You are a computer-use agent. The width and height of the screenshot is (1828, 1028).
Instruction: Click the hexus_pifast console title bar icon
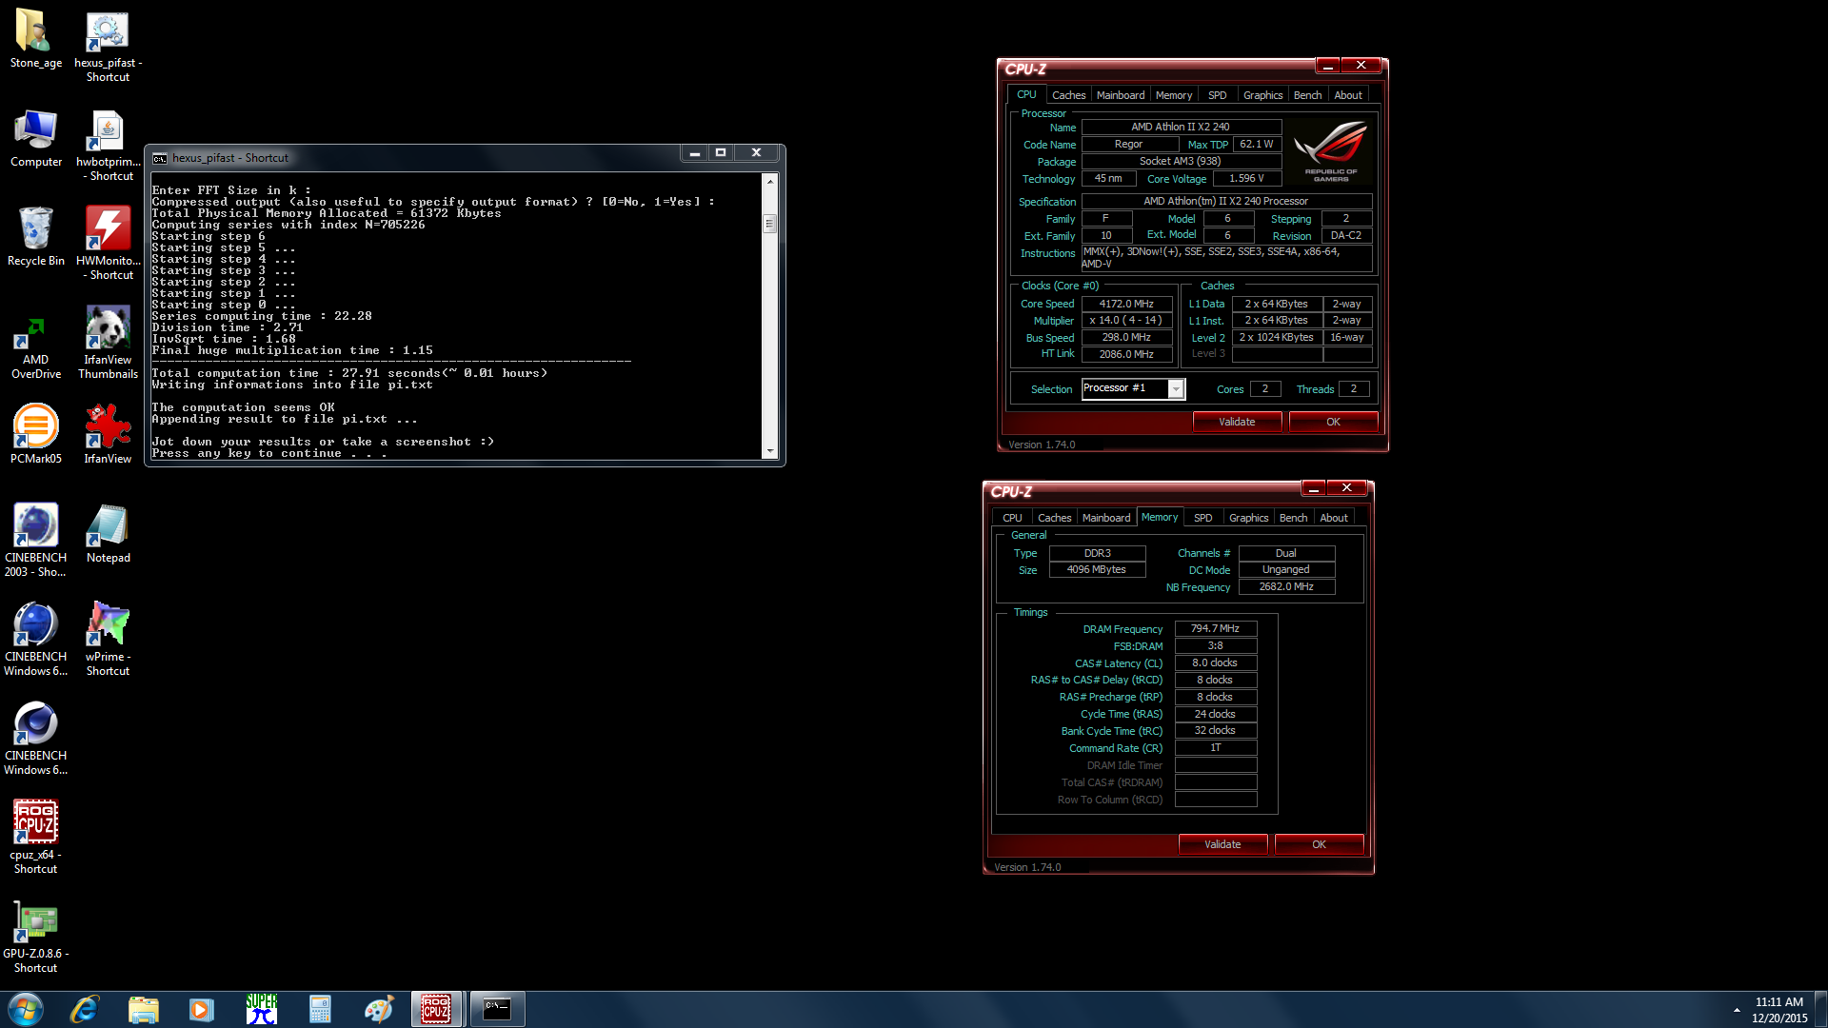[160, 158]
